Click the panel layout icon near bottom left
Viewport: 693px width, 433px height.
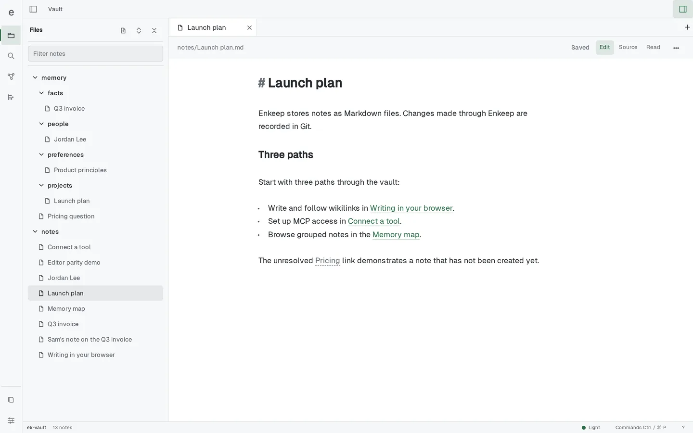(x=11, y=400)
